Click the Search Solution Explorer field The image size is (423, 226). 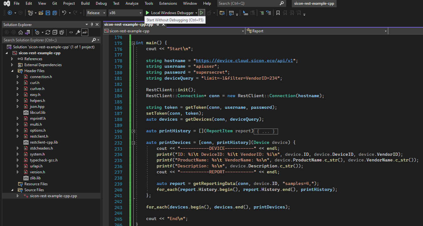click(47, 40)
